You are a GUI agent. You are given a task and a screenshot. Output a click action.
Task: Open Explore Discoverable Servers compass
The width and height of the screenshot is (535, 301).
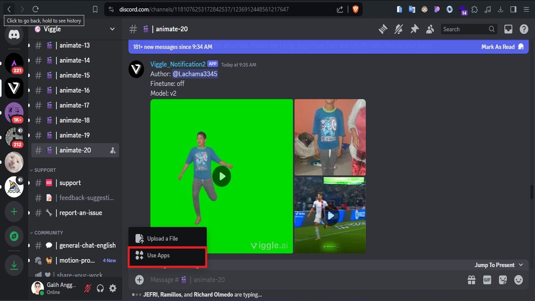[14, 237]
